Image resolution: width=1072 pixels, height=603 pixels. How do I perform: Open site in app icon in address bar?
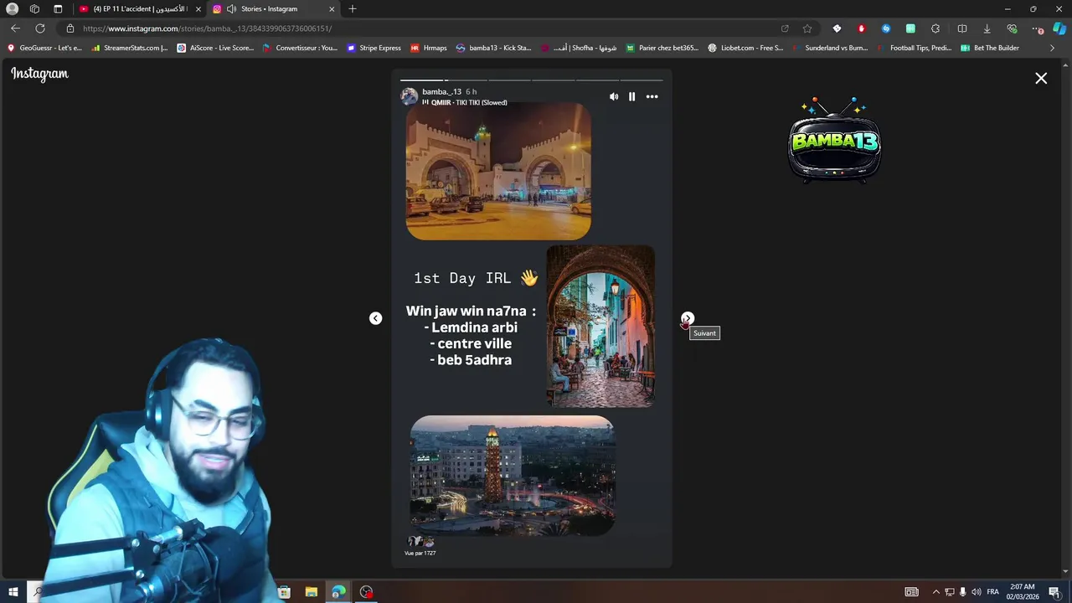coord(785,28)
